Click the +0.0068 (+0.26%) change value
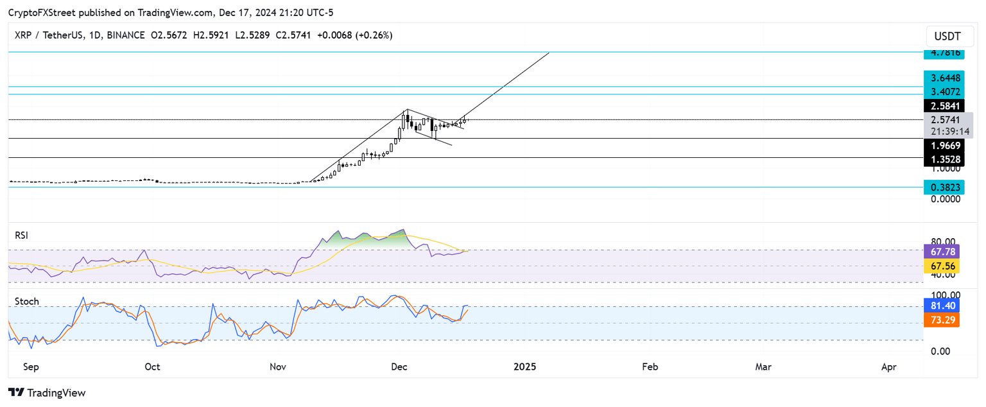 click(355, 35)
